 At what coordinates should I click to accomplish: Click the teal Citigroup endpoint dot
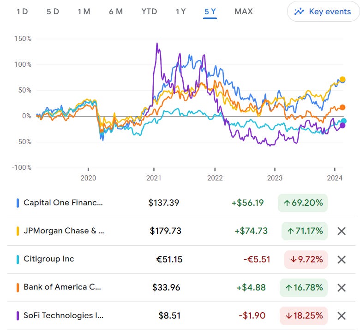coord(343,121)
